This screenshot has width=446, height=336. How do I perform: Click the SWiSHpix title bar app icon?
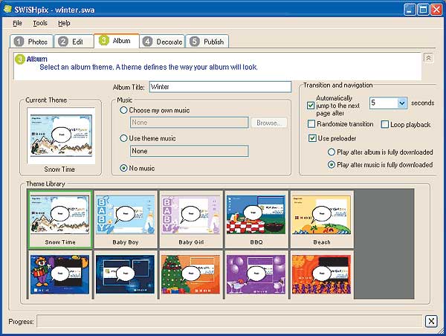click(8, 8)
